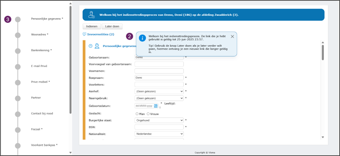This screenshot has width=340, height=156.
Task: Go to Partner step
Action: pos(36,98)
